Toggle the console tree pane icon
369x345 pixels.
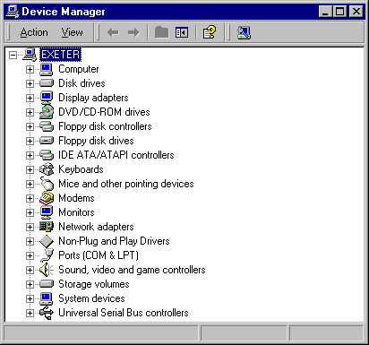click(x=182, y=32)
